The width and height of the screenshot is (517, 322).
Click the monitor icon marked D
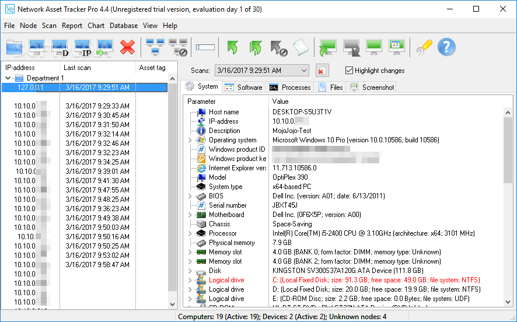click(60, 47)
